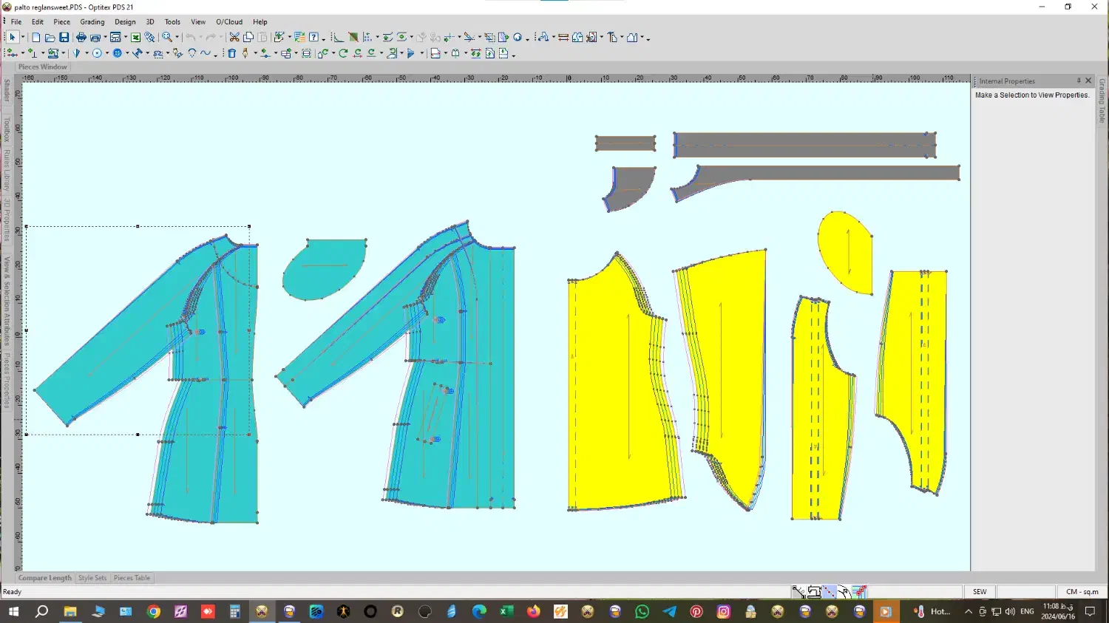Screen dimensions: 1109x623
Task: Open file with the folder icon
Action: tap(50, 38)
